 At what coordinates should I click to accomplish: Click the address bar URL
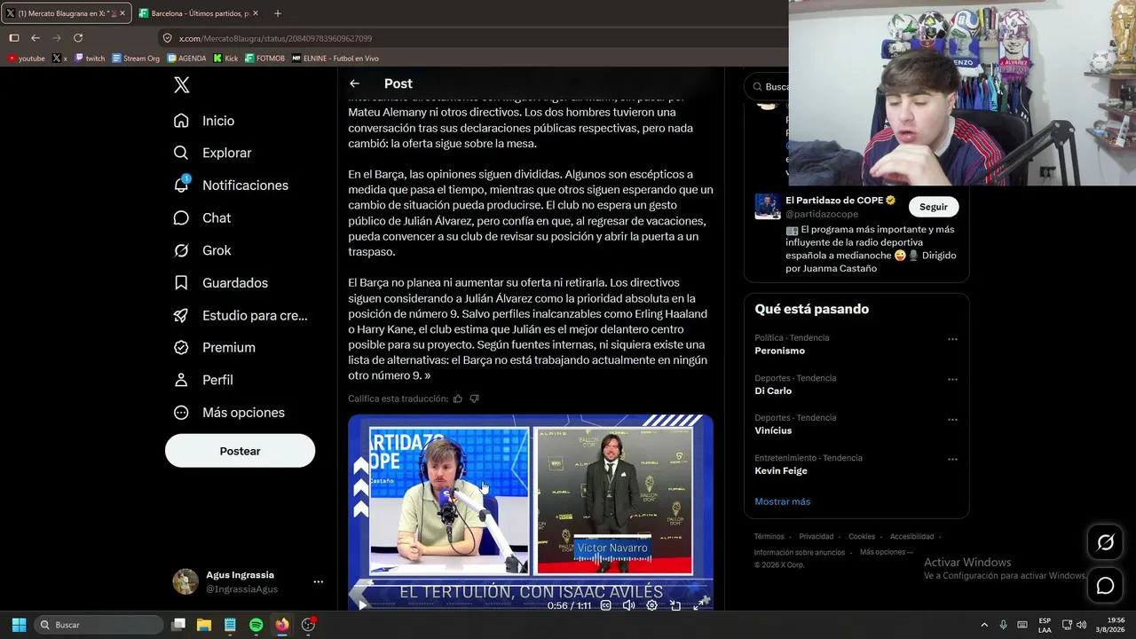[x=275, y=38]
